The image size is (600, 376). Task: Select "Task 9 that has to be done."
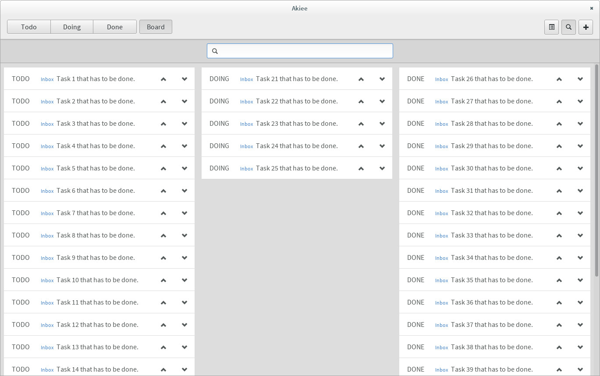[x=96, y=258]
